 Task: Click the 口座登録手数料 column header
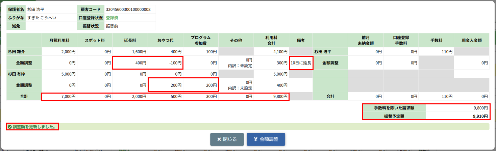pos(401,40)
